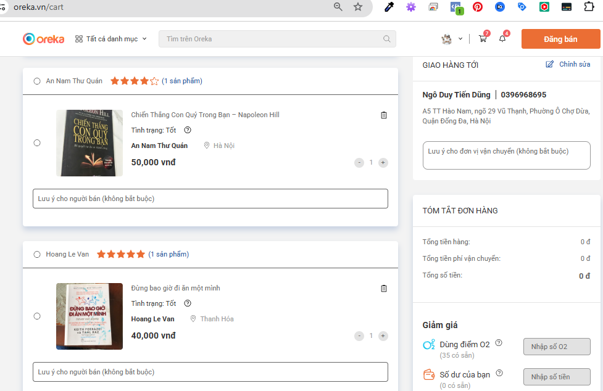Click the Oreka logo
The image size is (603, 391).
point(44,39)
